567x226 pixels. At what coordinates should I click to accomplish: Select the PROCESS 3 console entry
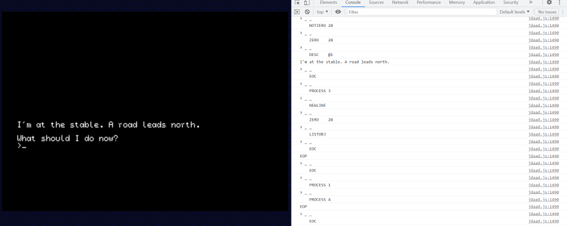tap(320, 91)
